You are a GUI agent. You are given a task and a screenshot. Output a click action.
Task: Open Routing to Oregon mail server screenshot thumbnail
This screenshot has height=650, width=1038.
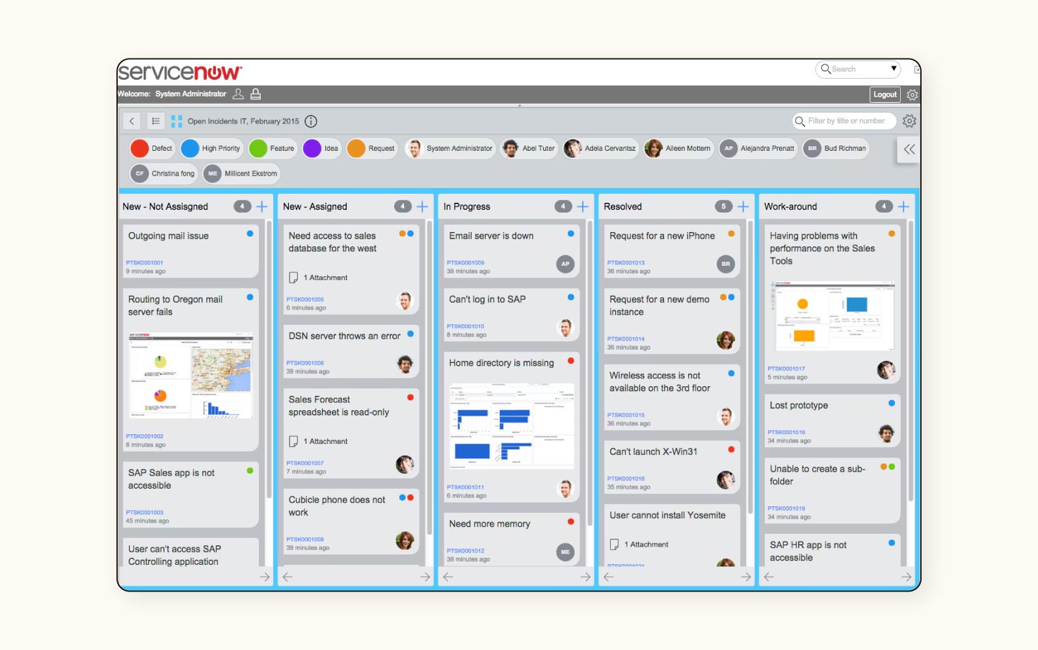pos(191,375)
